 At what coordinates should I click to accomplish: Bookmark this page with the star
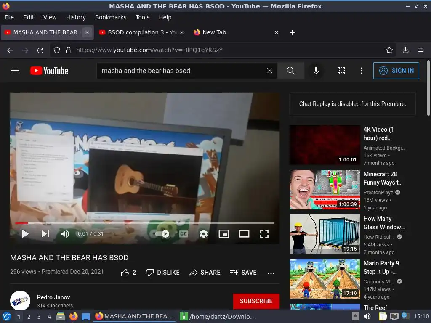tap(389, 50)
